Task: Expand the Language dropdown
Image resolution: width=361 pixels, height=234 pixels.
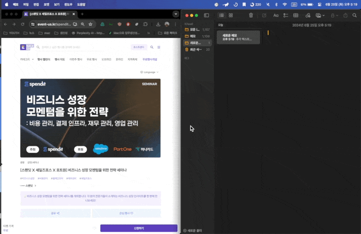Action: [x=149, y=72]
